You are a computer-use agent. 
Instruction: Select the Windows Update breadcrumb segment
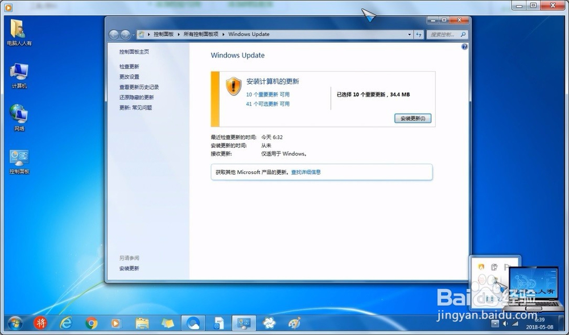(x=249, y=34)
